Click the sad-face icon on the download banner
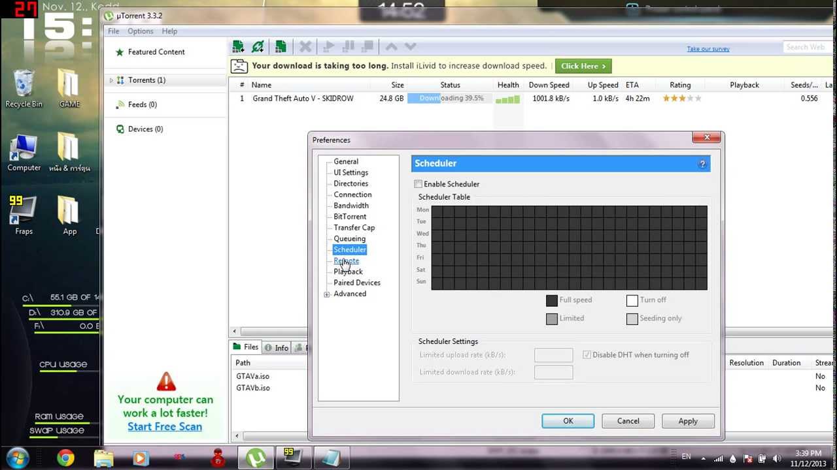837x470 pixels. [240, 66]
